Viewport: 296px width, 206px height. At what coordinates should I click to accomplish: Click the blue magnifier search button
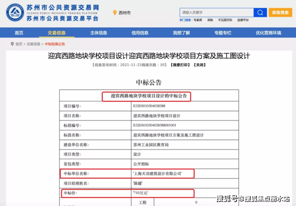(260, 12)
